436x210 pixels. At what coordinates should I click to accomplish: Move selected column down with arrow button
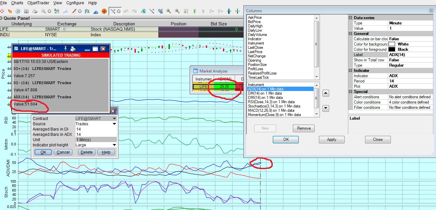[x=326, y=108]
